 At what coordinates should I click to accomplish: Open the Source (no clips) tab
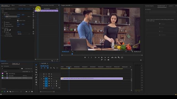click(x=33, y=5)
